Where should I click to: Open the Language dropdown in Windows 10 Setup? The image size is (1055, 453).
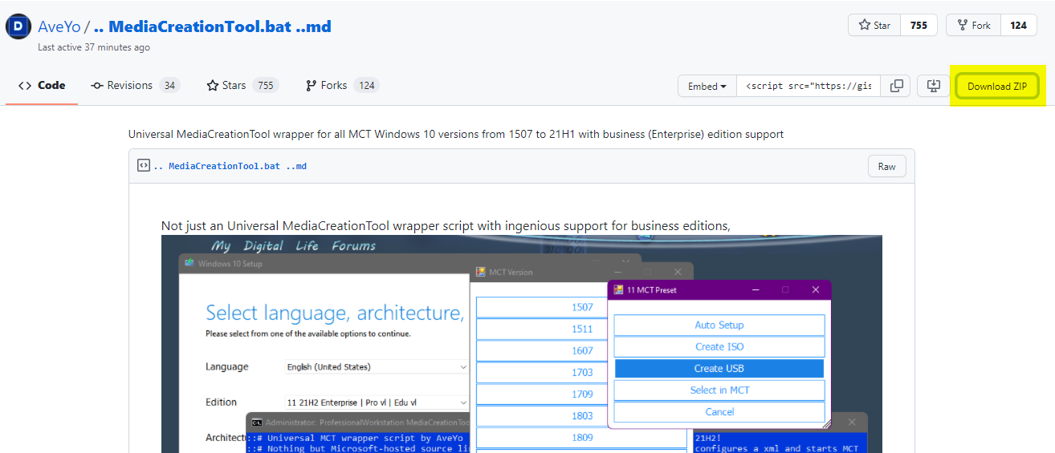(x=377, y=366)
